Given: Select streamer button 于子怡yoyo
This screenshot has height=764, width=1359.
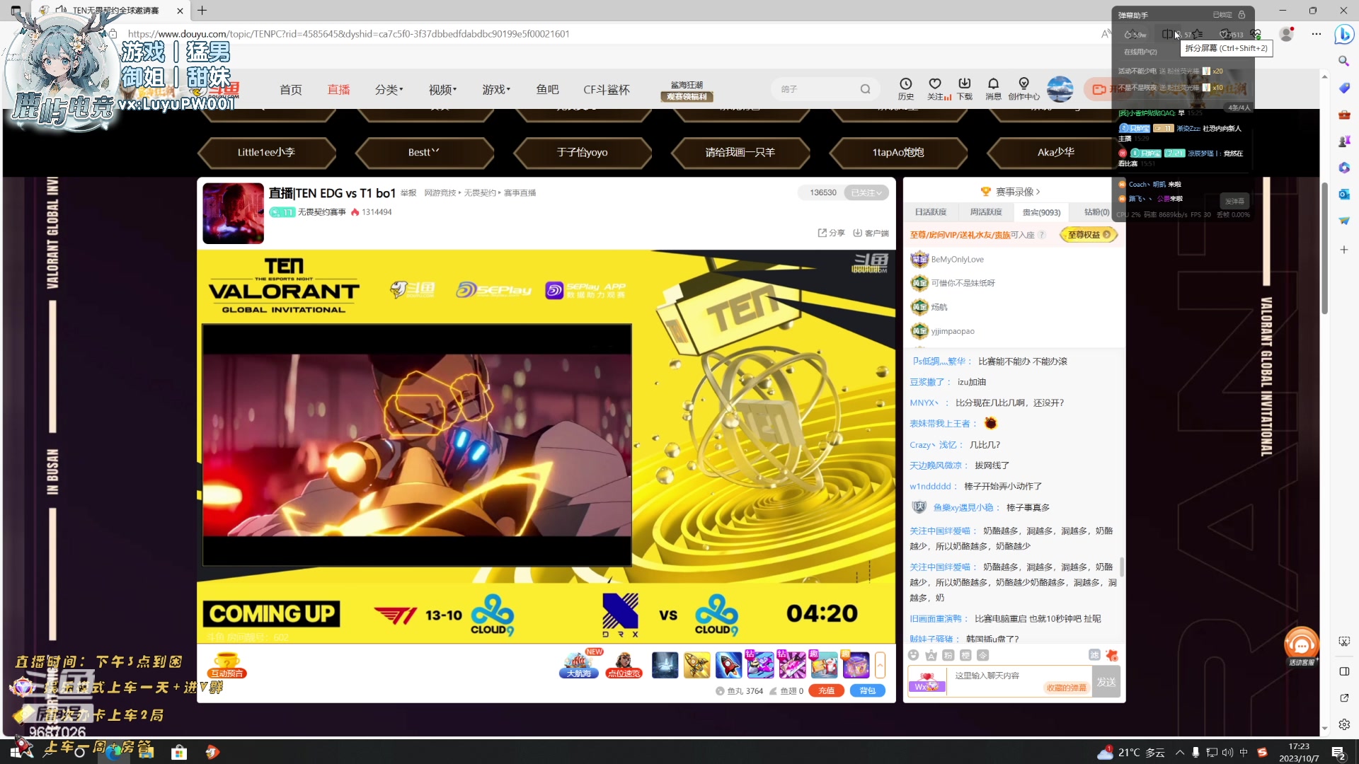Looking at the screenshot, I should coord(582,152).
